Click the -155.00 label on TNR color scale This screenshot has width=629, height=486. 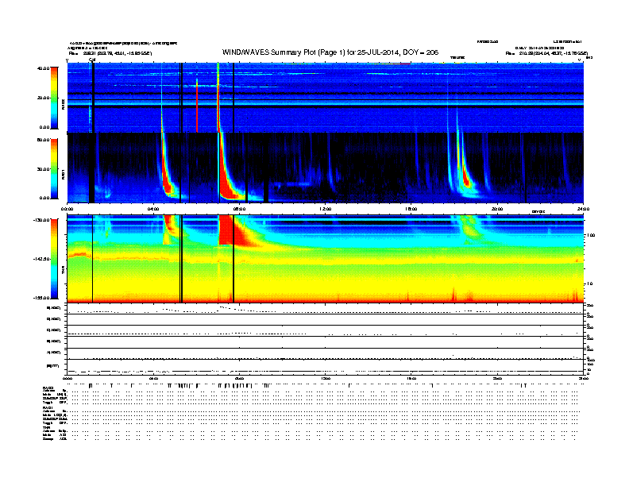pyautogui.click(x=41, y=298)
